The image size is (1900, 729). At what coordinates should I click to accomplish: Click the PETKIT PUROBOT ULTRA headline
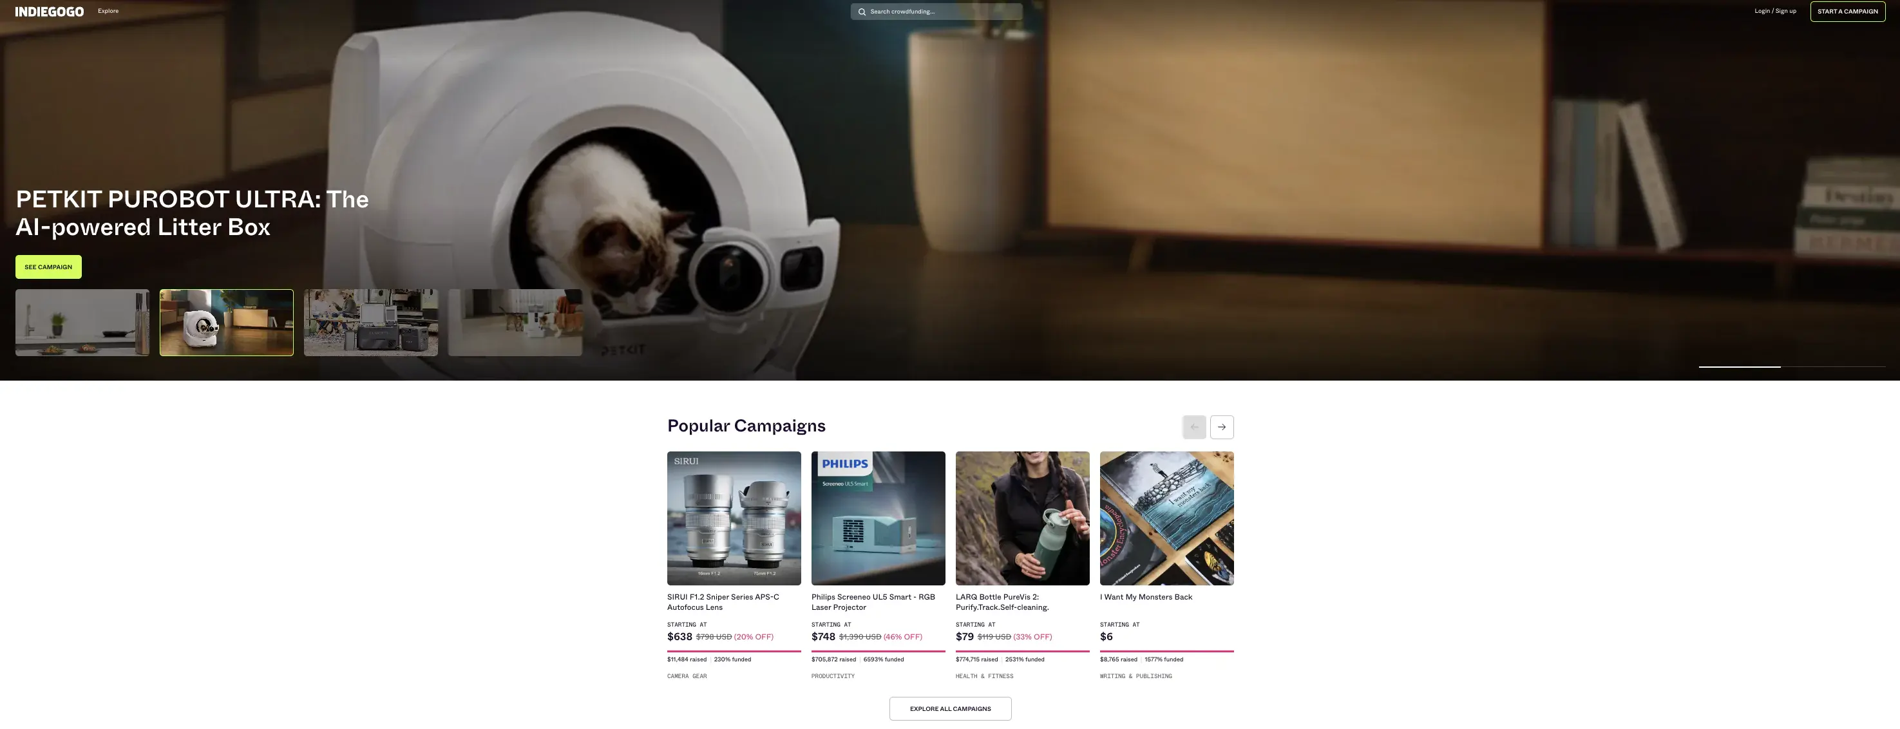(x=192, y=213)
